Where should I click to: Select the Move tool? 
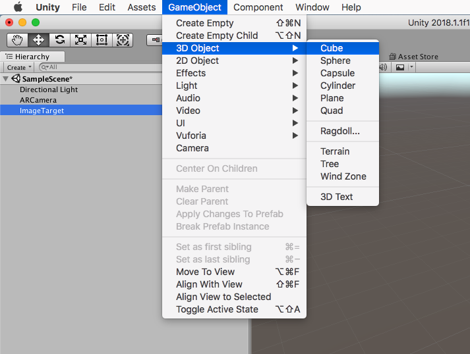pyautogui.click(x=38, y=39)
